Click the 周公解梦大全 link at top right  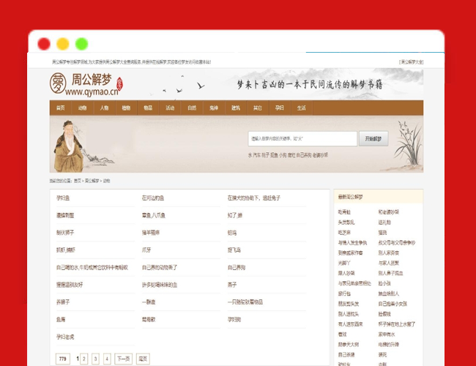pos(411,62)
